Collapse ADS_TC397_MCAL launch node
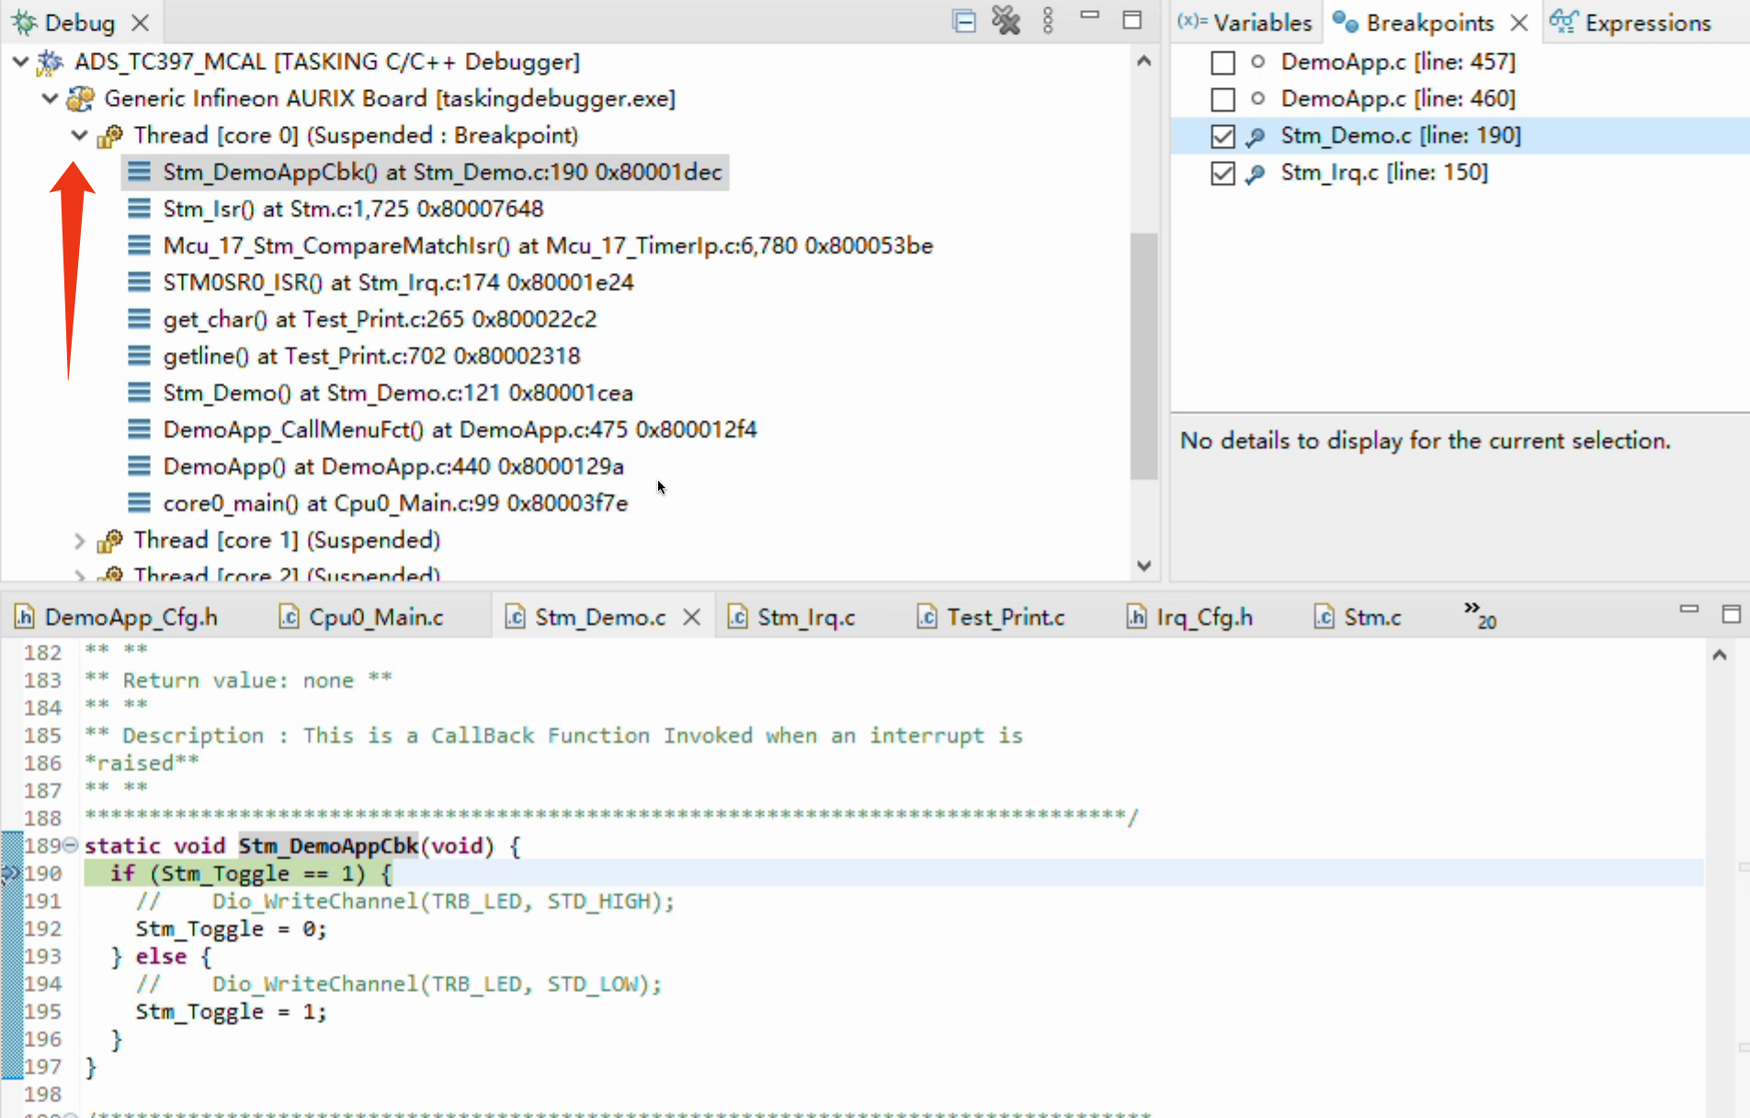1750x1118 pixels. [x=20, y=62]
